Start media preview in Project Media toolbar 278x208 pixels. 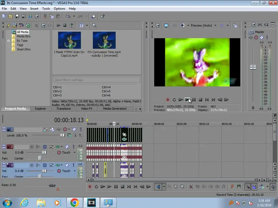click(x=58, y=25)
